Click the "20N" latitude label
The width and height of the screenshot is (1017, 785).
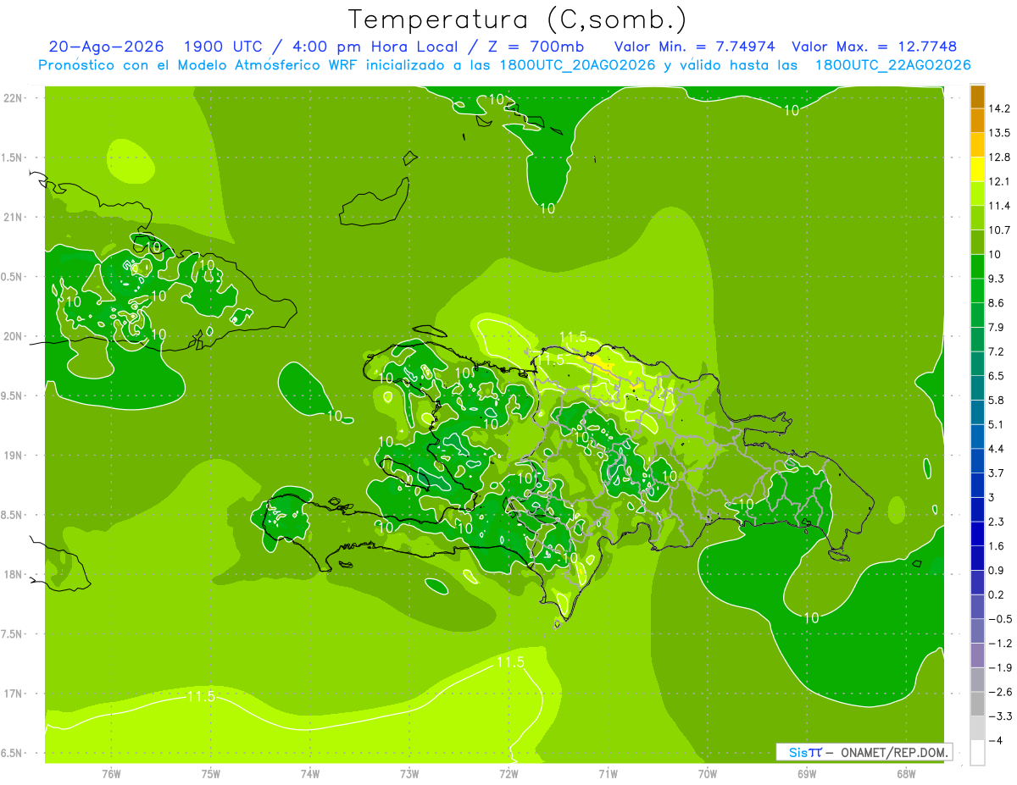[14, 336]
